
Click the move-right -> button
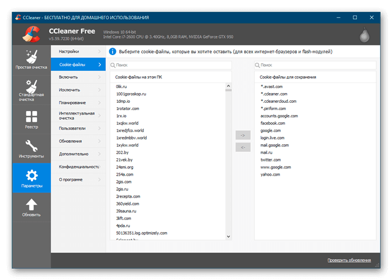tap(242, 135)
